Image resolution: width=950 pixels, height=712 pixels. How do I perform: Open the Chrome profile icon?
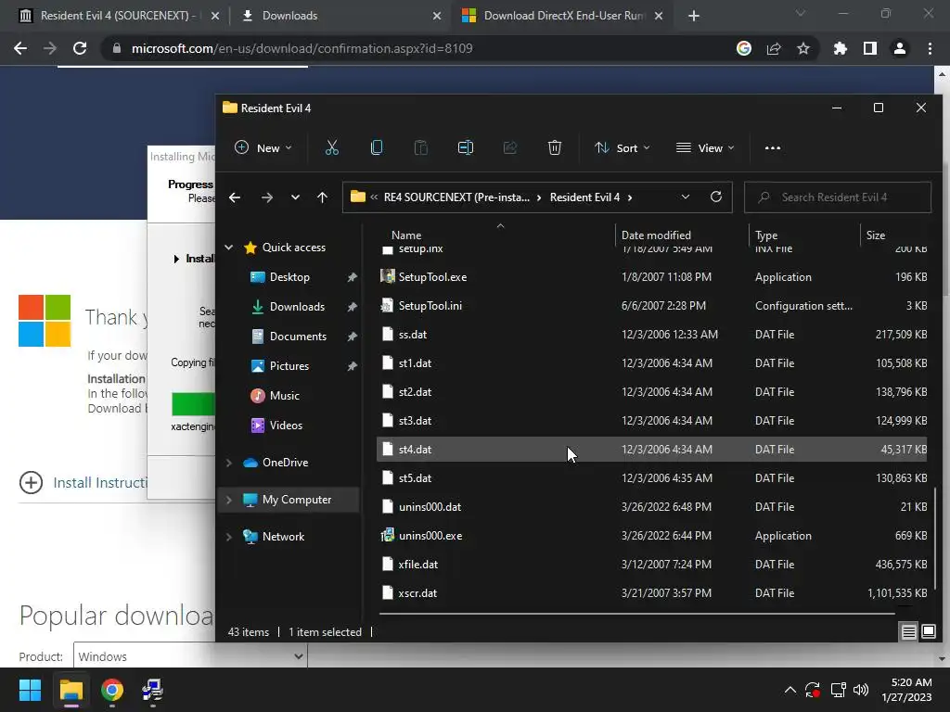900,48
